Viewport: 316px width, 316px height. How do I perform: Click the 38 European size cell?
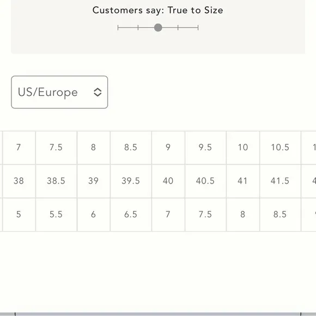click(x=19, y=181)
